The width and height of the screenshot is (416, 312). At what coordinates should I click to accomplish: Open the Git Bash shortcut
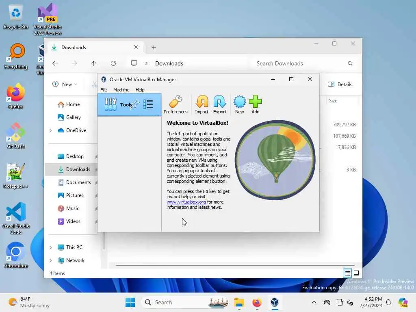point(16,136)
